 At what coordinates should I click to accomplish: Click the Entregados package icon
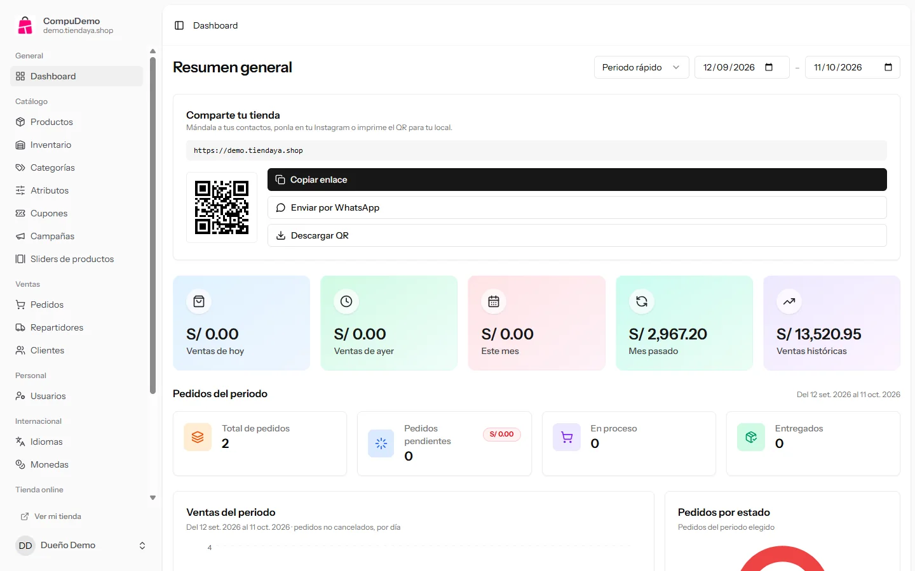(x=751, y=437)
